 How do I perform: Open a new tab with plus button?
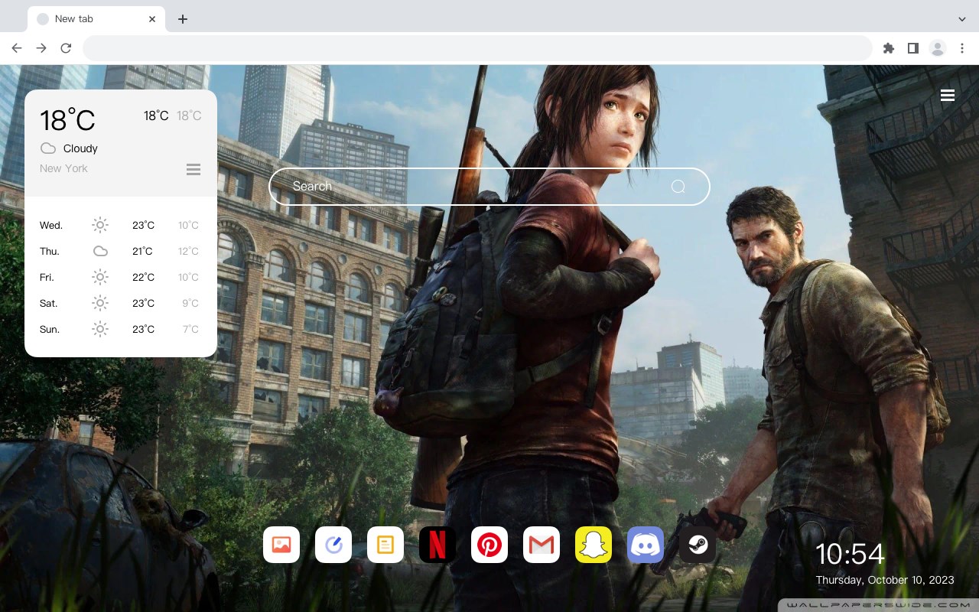[182, 19]
